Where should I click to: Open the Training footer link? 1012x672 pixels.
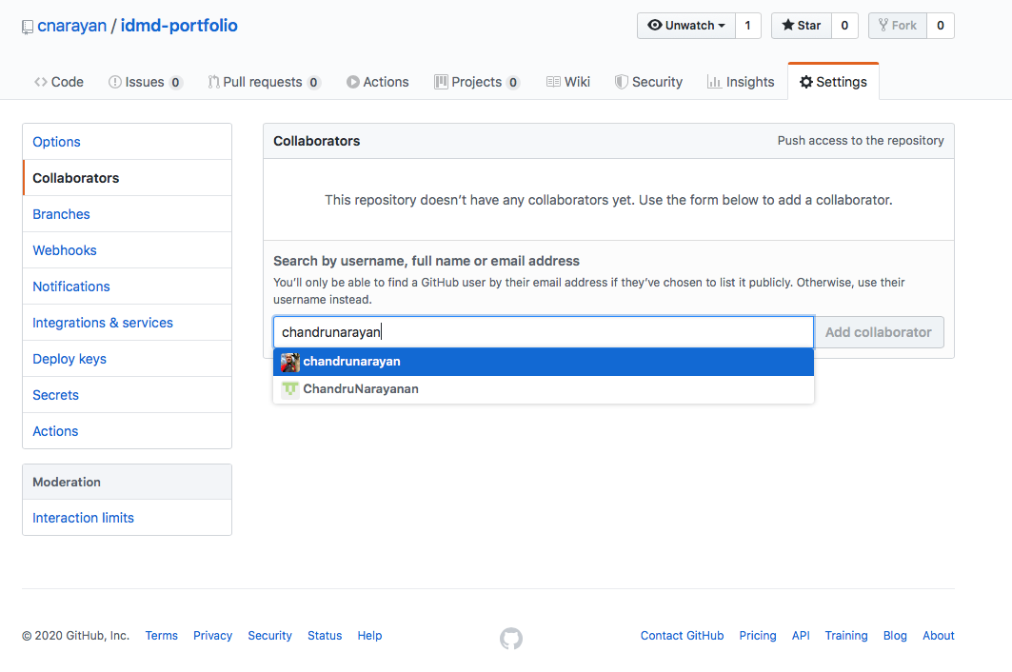(846, 636)
